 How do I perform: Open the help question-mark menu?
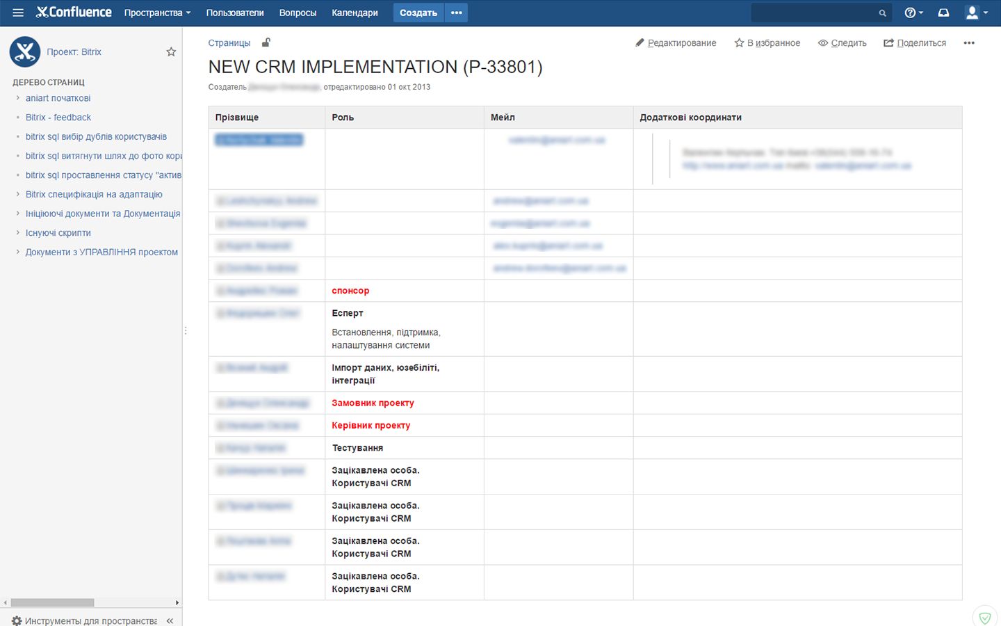point(913,13)
